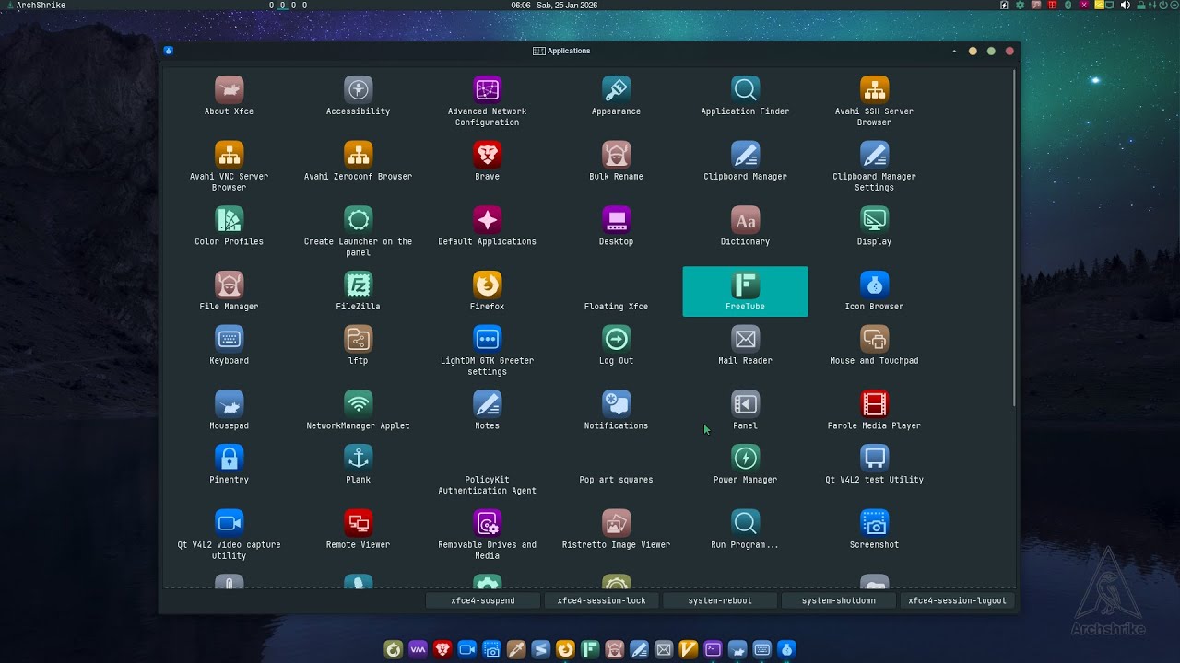Image resolution: width=1180 pixels, height=663 pixels.
Task: Click the xfce4-session-lock button
Action: 601,600
